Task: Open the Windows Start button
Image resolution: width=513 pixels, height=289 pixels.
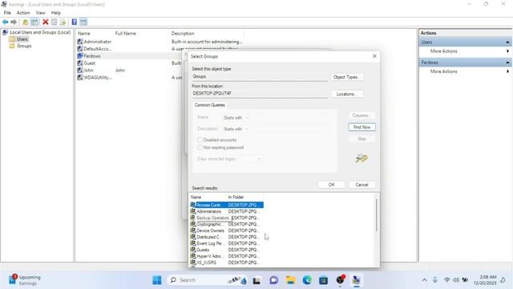Action: (157, 280)
